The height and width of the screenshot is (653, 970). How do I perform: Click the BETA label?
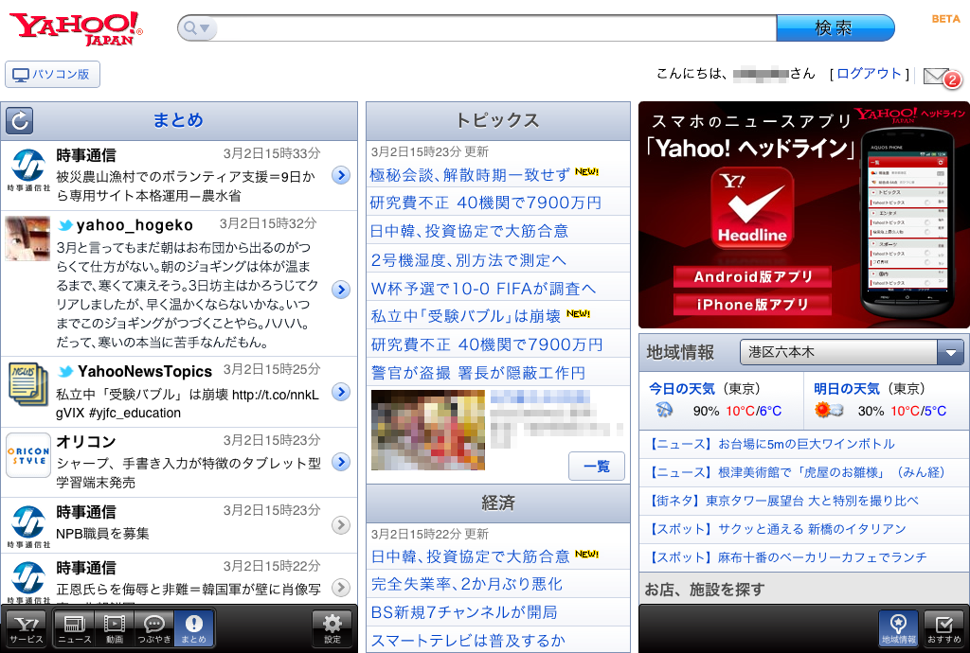(946, 19)
